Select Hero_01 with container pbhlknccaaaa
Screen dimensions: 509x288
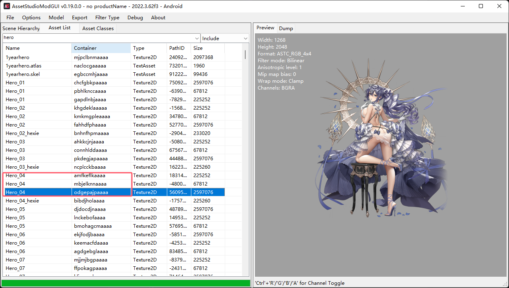pos(114,91)
